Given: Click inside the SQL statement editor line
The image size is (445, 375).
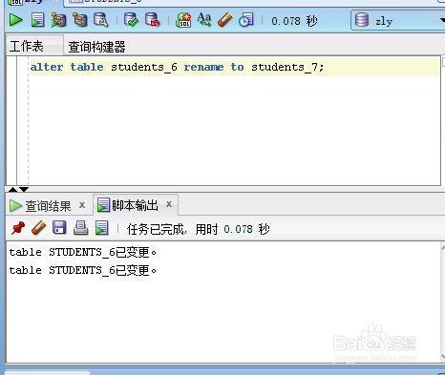Looking at the screenshot, I should (x=235, y=67).
